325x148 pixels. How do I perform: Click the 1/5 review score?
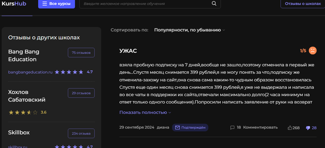[303, 51]
